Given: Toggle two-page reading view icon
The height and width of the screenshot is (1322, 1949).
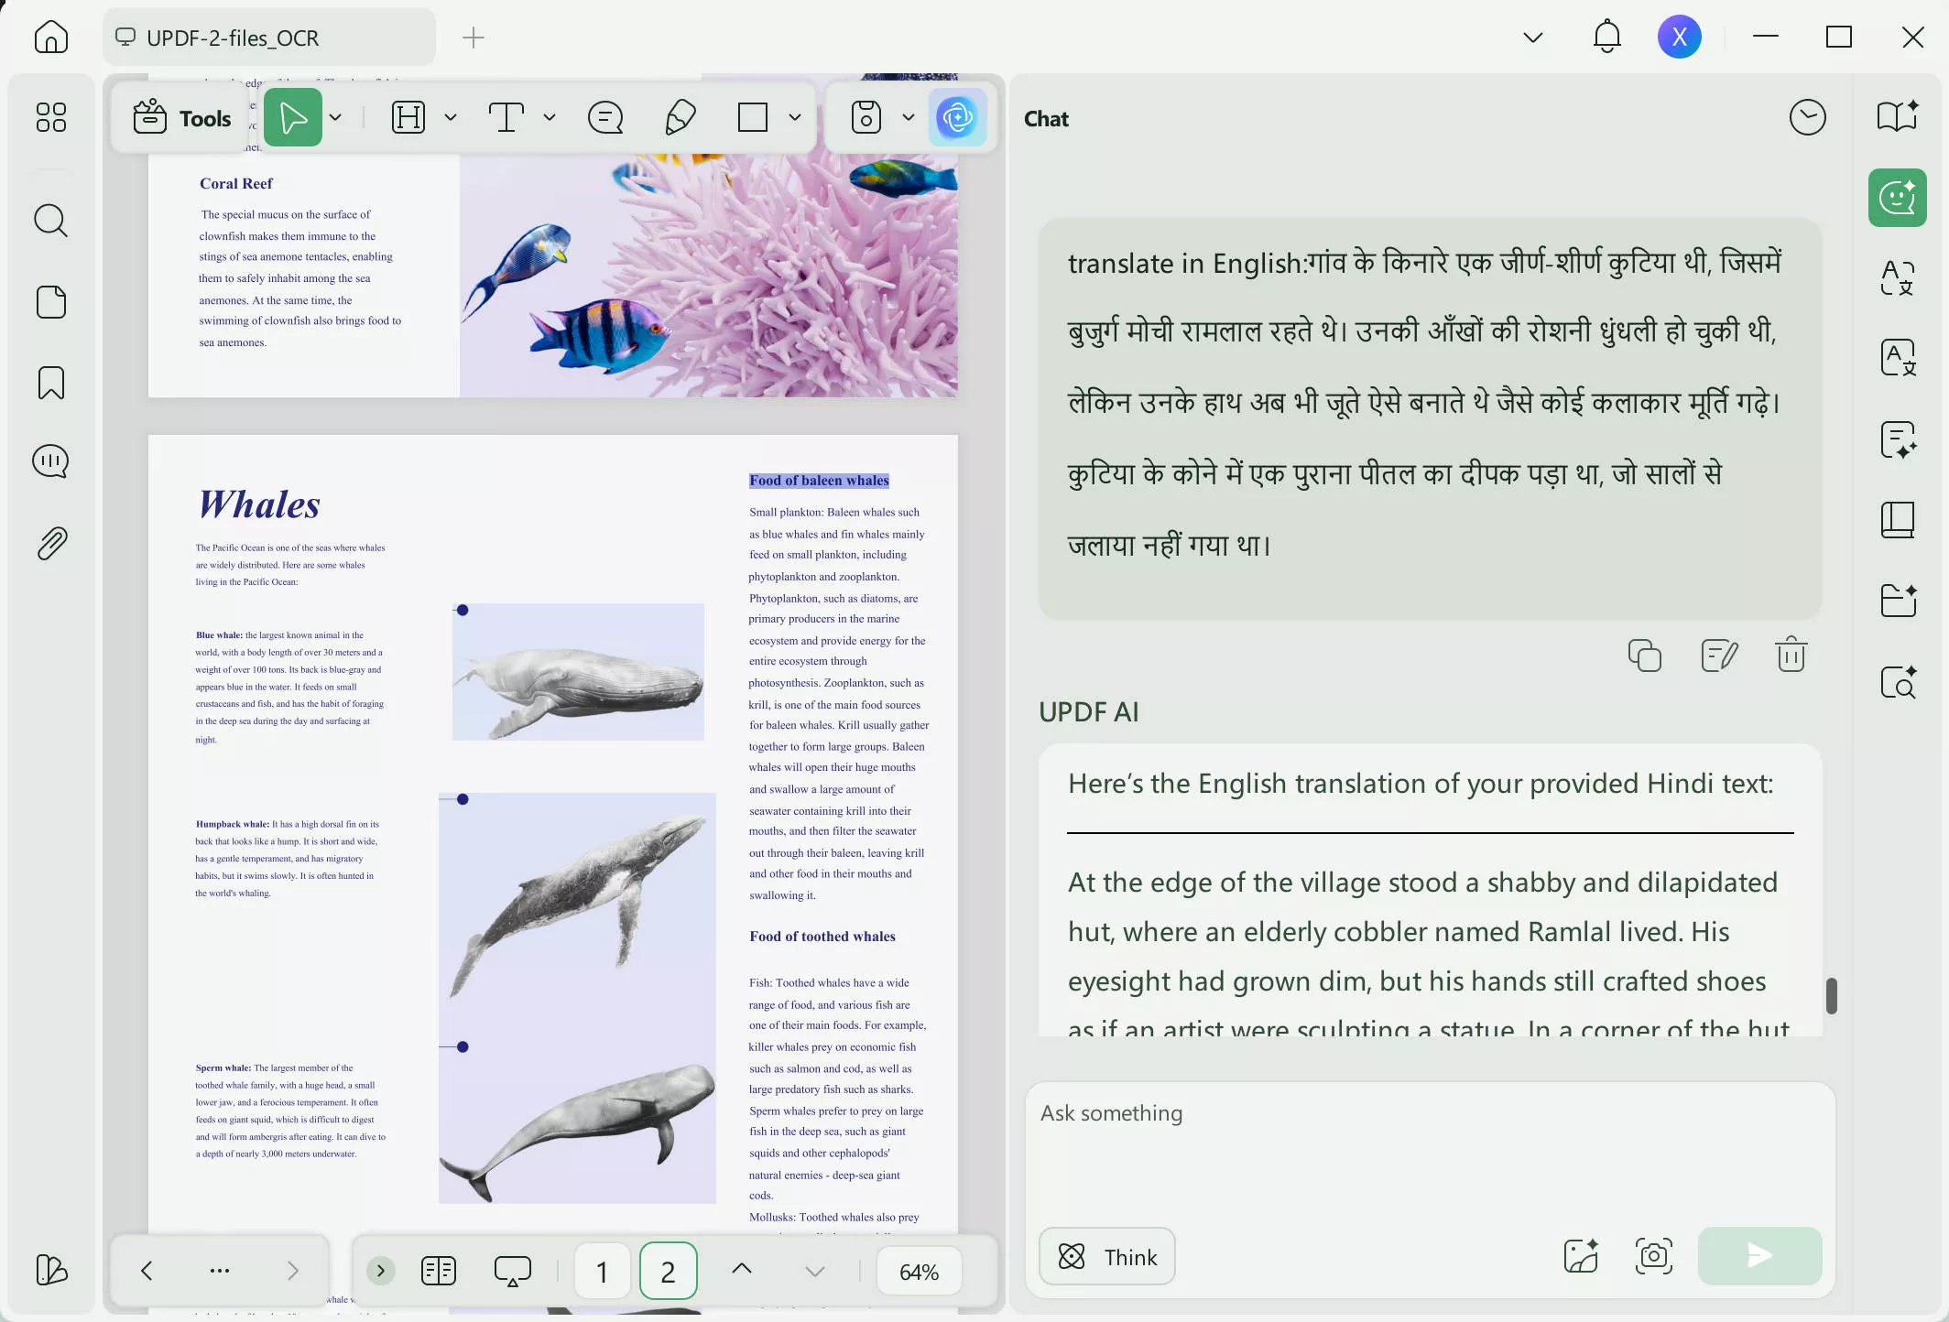Looking at the screenshot, I should [x=439, y=1271].
